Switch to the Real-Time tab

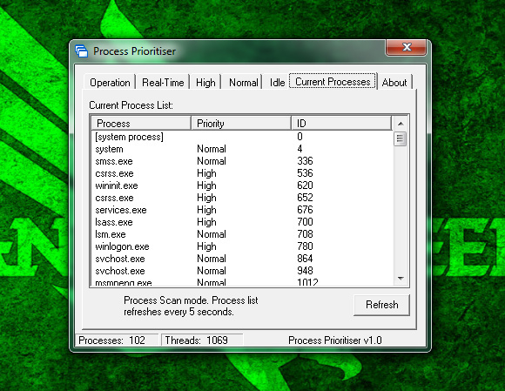[x=163, y=83]
